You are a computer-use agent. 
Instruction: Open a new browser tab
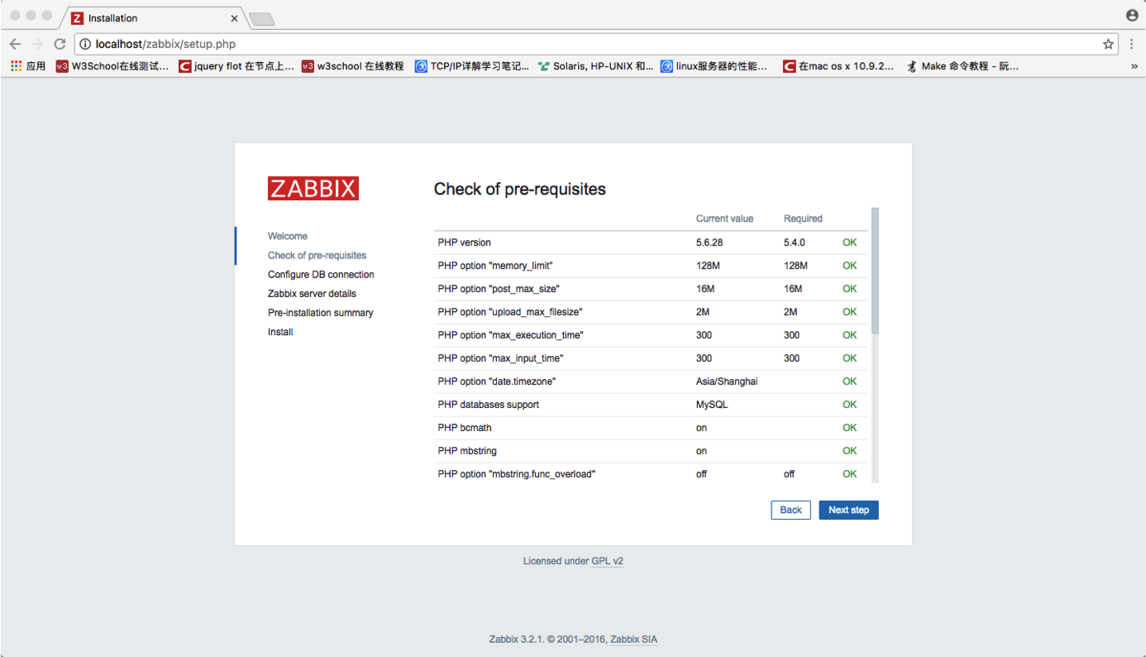[x=261, y=18]
